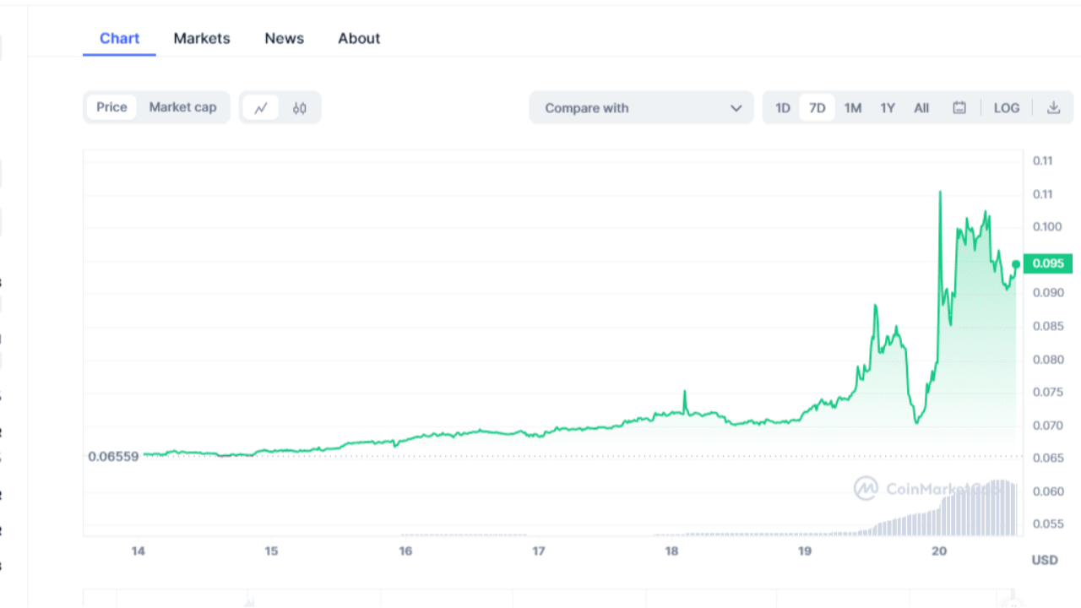Toggle the LOG scale option
This screenshot has width=1081, height=608.
pyautogui.click(x=1007, y=108)
